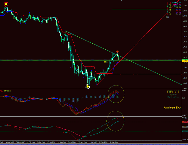188x145 pixels.
Task: Select the red horizontal support line
Action: pyautogui.click(x=144, y=74)
